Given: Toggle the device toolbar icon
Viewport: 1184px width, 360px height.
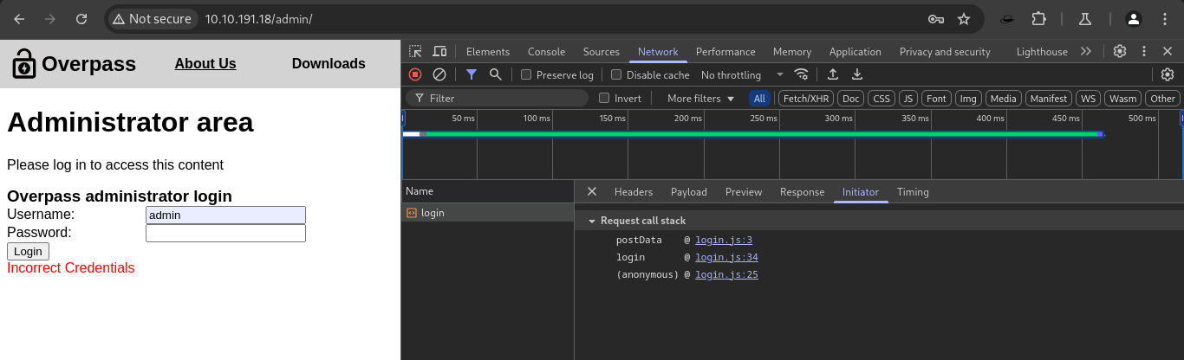Looking at the screenshot, I should pyautogui.click(x=439, y=52).
